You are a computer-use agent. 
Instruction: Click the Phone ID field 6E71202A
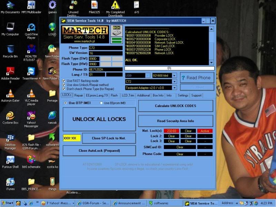point(106,70)
